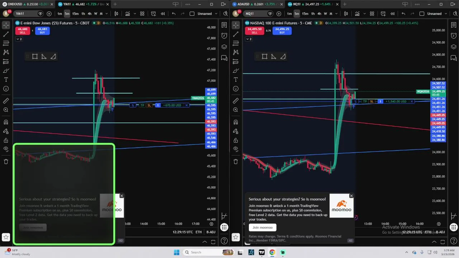Choose the ruler measure tool in left YM1! window
The width and height of the screenshot is (459, 258).
point(6,101)
